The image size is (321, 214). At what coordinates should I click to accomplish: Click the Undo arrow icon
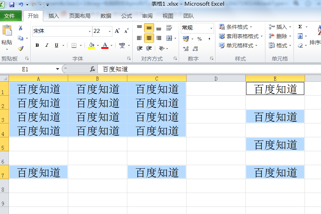tap(21, 4)
